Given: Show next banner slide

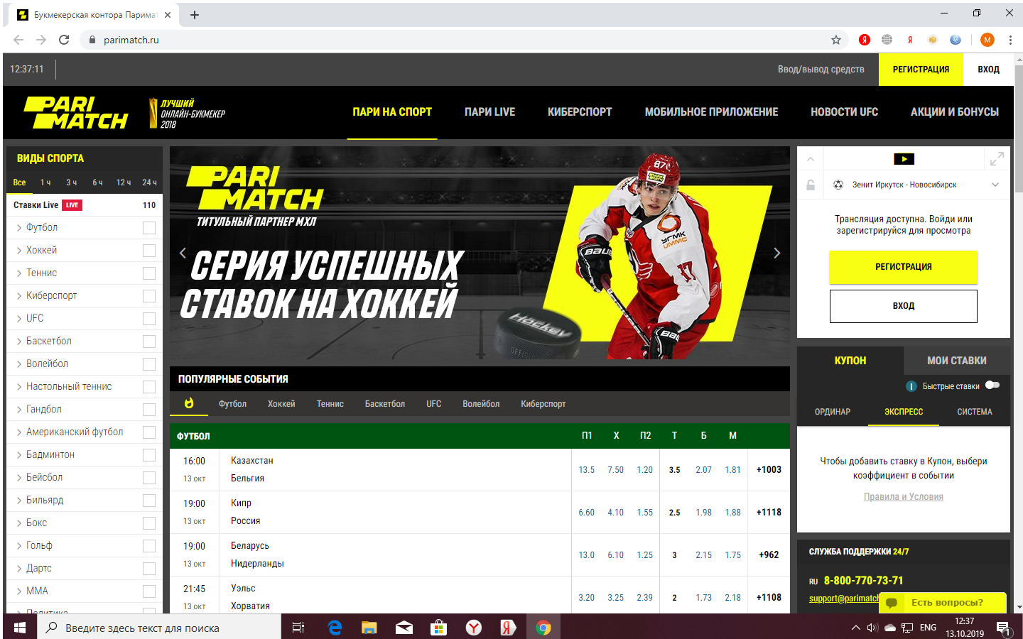Looking at the screenshot, I should [776, 253].
